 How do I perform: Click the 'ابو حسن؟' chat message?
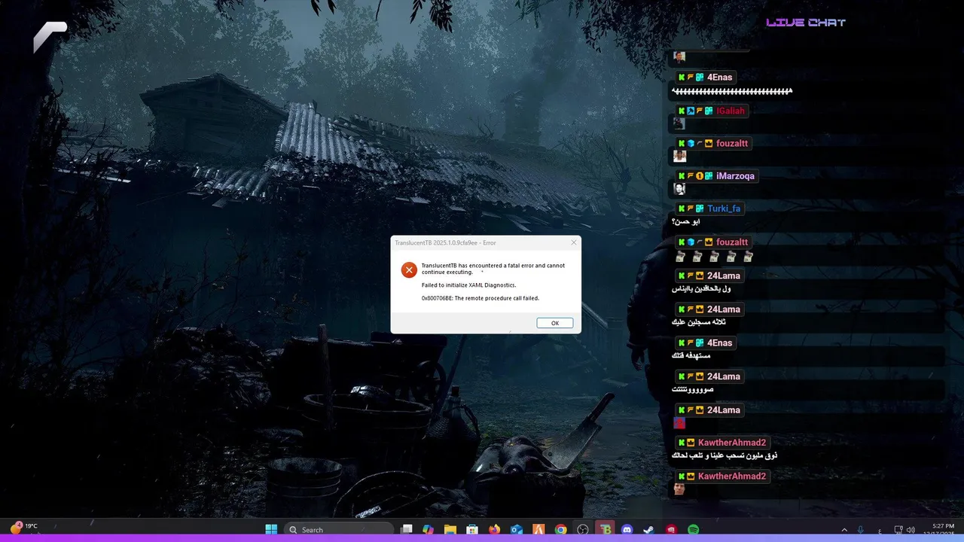pyautogui.click(x=685, y=222)
